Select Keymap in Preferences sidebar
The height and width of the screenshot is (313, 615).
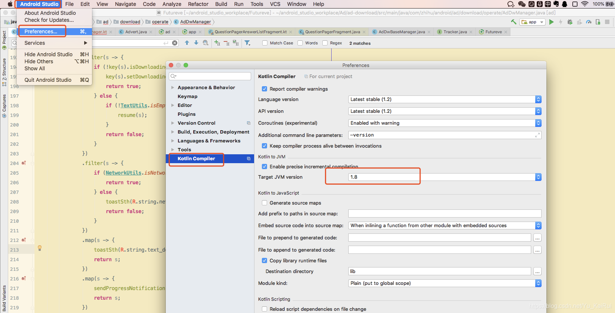[187, 97]
